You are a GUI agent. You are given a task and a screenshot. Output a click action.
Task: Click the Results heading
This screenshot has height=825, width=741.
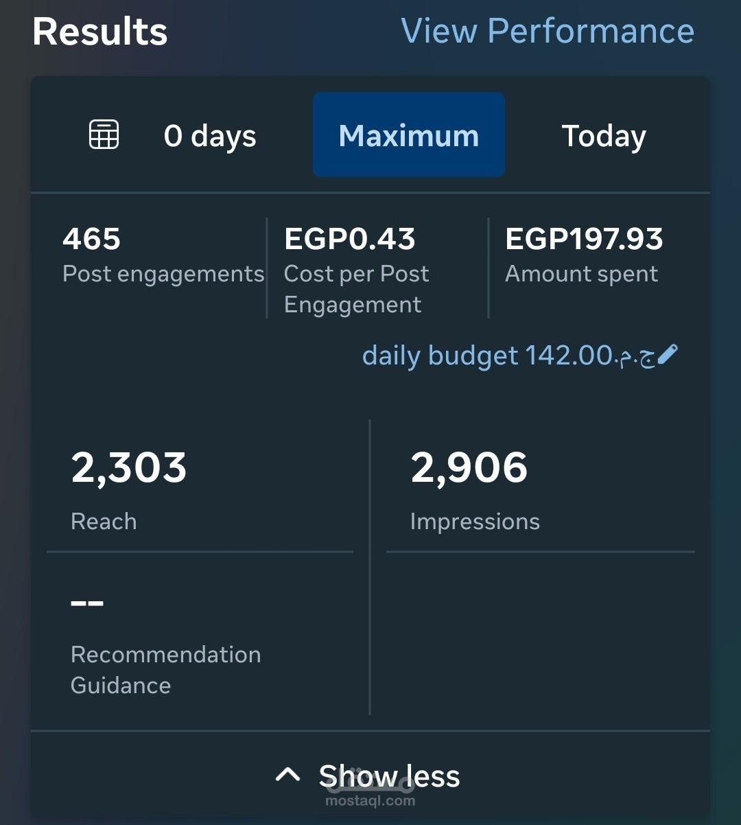coord(100,32)
